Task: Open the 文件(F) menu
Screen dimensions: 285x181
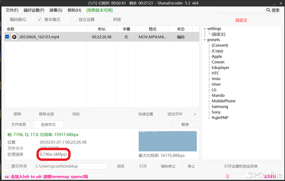Action: click(12, 10)
